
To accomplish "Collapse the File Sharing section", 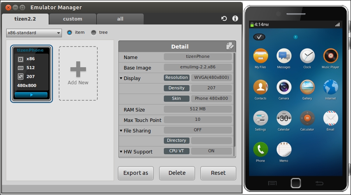I will (121, 131).
